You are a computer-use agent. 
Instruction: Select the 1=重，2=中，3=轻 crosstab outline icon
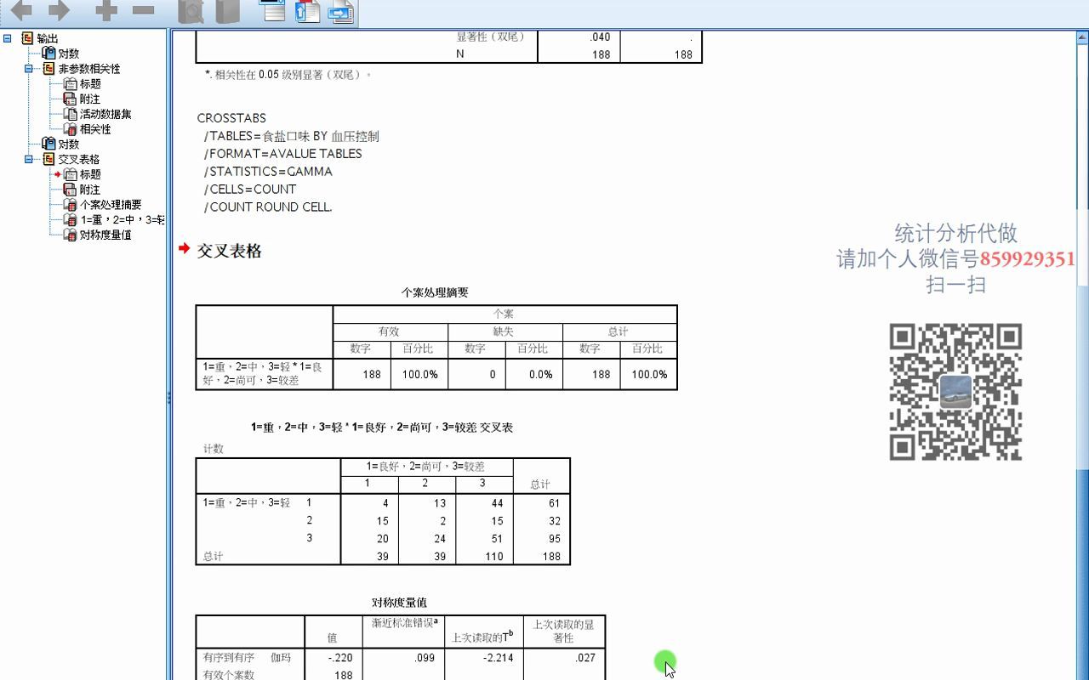coord(71,220)
